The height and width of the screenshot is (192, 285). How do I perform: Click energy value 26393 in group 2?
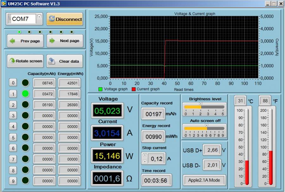69,105
